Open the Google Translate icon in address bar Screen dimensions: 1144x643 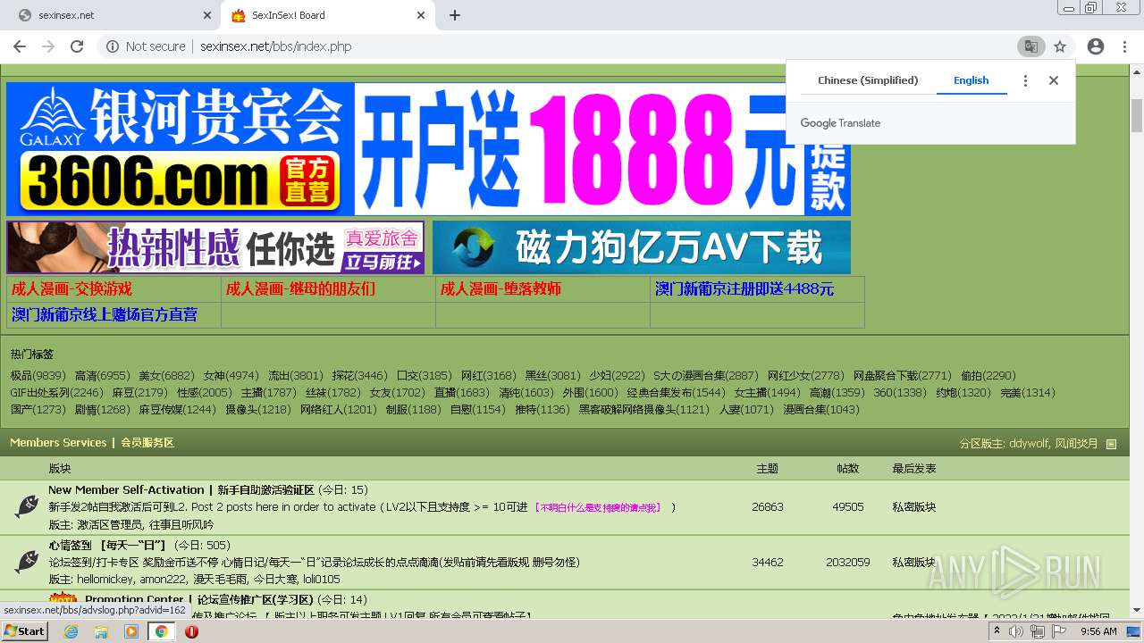click(x=1030, y=46)
